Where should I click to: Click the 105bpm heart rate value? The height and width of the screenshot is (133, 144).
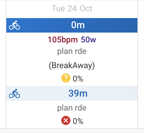(x=63, y=40)
